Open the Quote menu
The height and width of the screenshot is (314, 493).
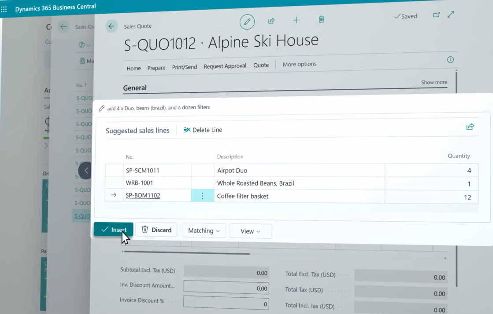click(x=261, y=65)
